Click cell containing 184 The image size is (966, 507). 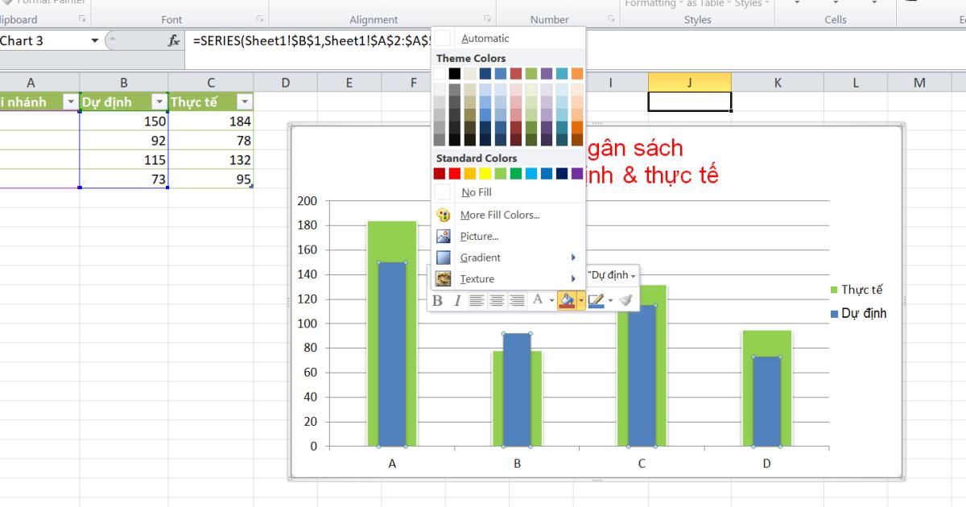[211, 122]
